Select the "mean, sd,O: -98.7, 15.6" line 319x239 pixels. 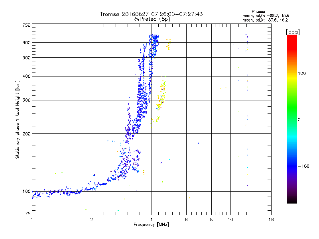(266, 16)
